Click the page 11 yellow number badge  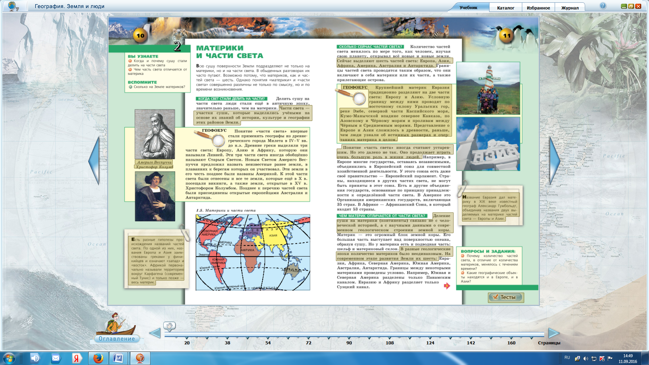click(x=507, y=35)
